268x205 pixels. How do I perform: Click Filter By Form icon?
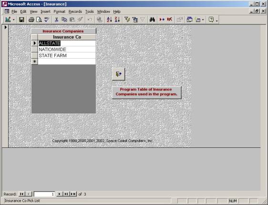coord(135,20)
